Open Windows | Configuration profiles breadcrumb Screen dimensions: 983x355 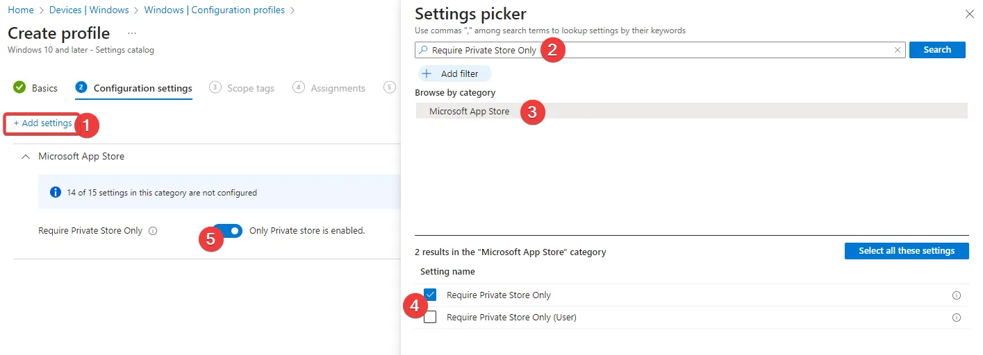[x=215, y=10]
